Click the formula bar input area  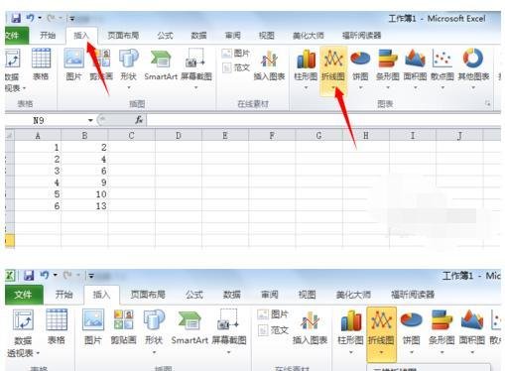tap(323, 120)
